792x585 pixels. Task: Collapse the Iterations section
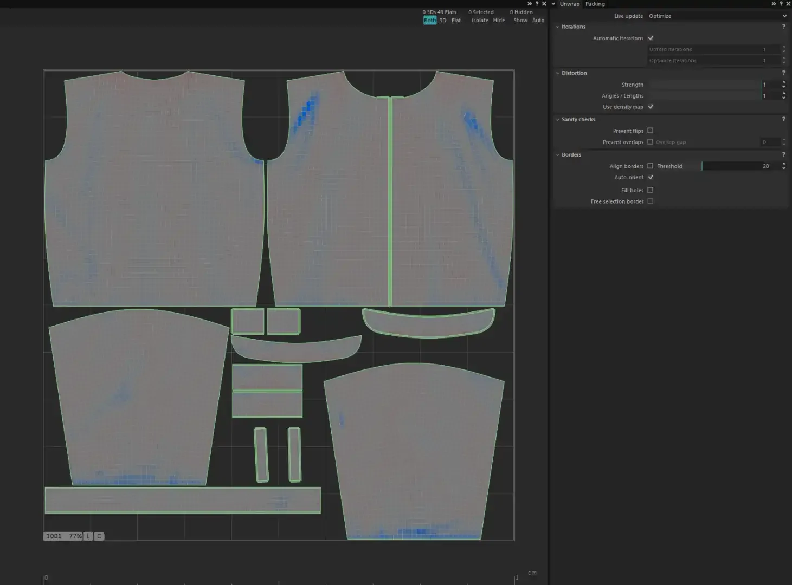click(x=558, y=27)
